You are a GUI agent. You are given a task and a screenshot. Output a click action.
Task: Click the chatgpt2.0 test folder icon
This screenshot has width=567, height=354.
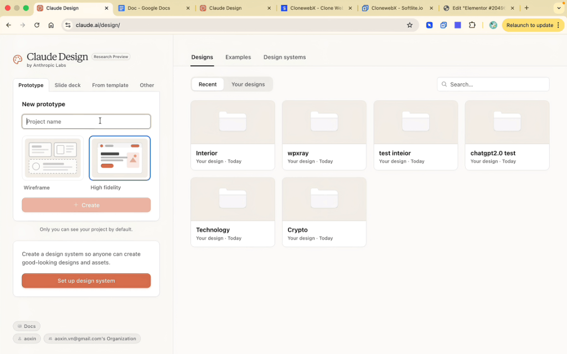pos(507,121)
